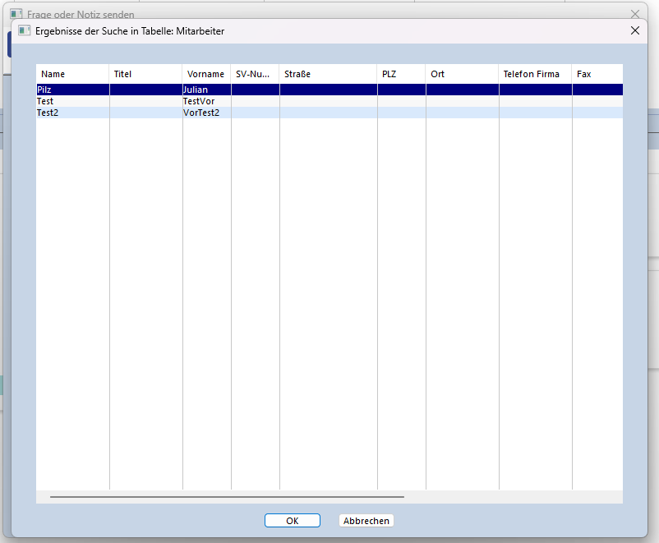Image resolution: width=659 pixels, height=543 pixels.
Task: Click the SV-Nu... column header
Action: (x=255, y=74)
